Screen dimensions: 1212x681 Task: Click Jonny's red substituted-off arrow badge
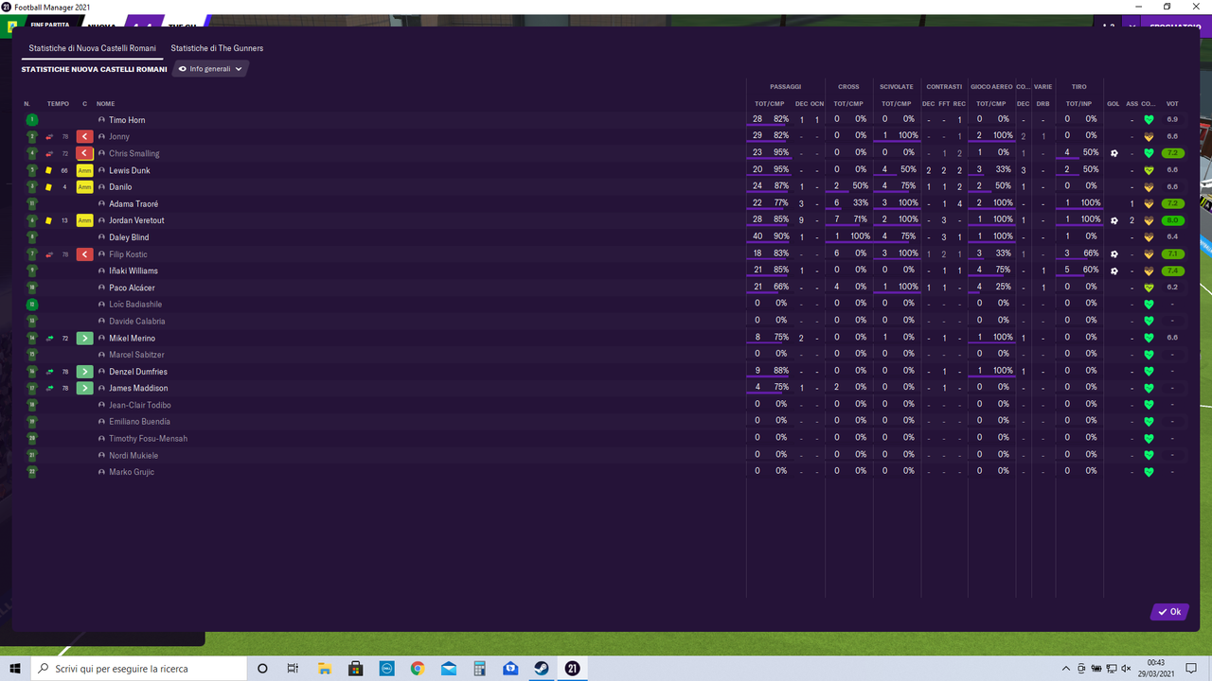(84, 137)
